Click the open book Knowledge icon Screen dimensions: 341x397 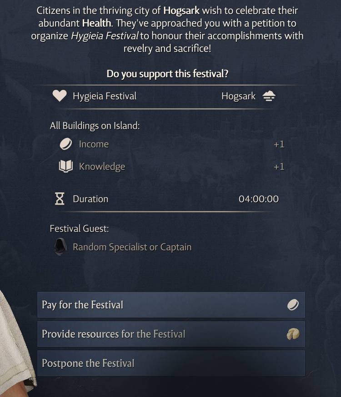click(x=66, y=166)
